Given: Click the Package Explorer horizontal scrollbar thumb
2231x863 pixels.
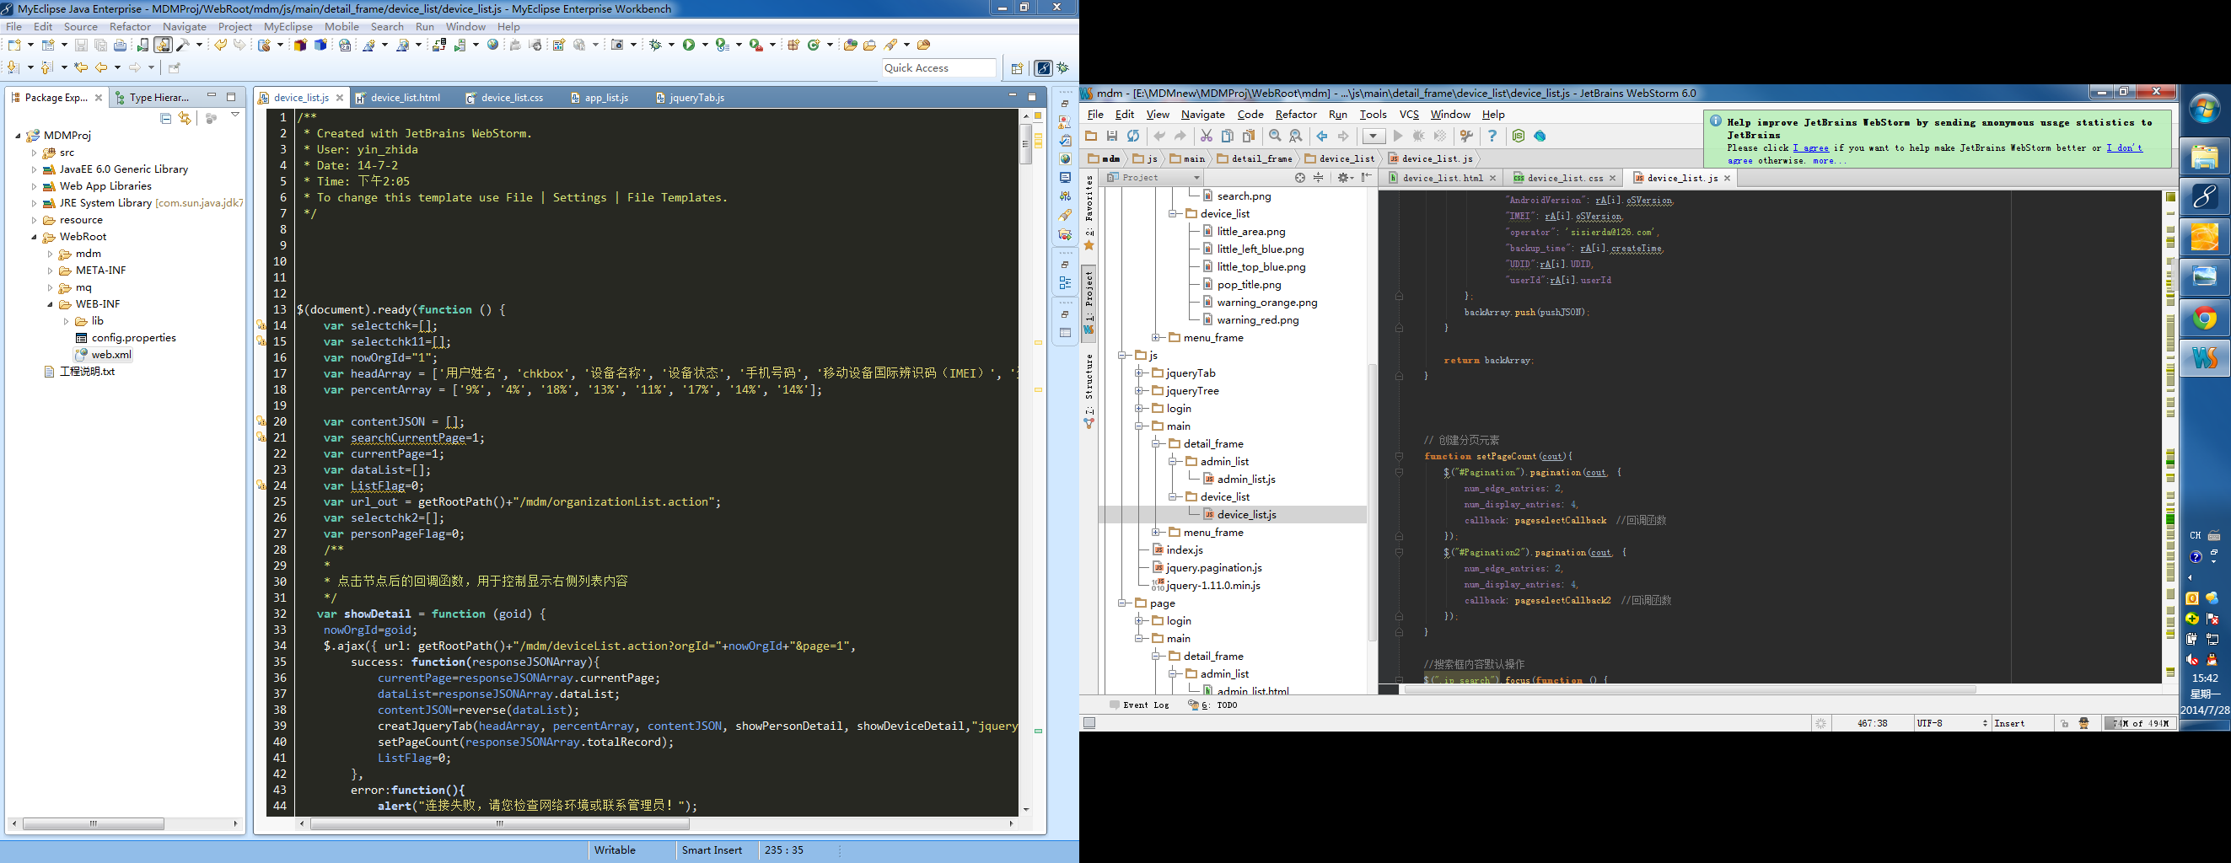Looking at the screenshot, I should coord(94,824).
